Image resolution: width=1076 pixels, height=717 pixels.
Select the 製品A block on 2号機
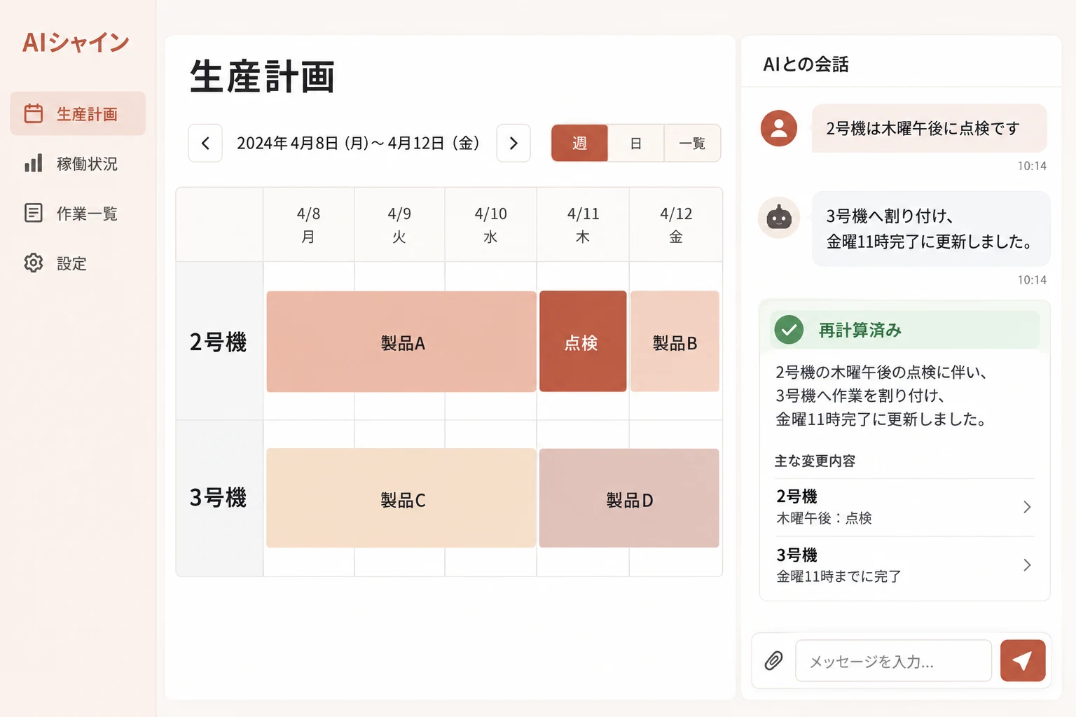(401, 342)
